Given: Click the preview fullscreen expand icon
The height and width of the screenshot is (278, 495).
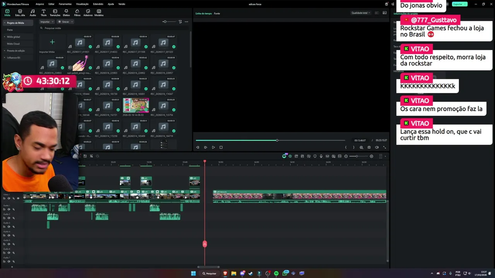Looking at the screenshot, I should tap(384, 147).
